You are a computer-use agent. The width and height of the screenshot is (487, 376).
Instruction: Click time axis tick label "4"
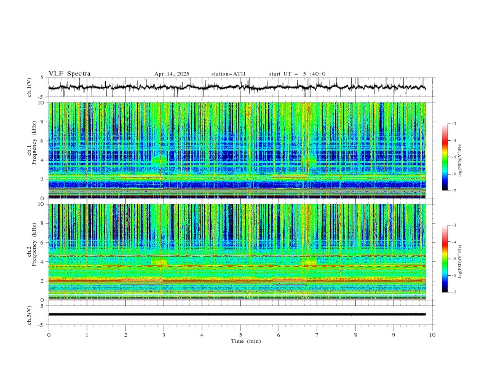pos(202,335)
